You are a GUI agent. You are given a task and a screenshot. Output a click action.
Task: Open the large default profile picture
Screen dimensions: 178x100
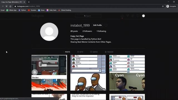[49, 32]
